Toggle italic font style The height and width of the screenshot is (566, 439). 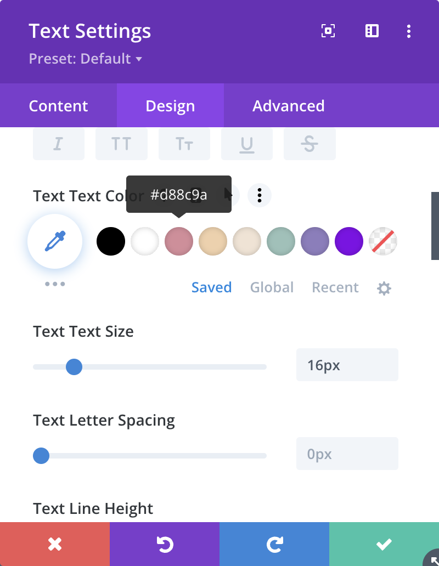[x=59, y=144]
